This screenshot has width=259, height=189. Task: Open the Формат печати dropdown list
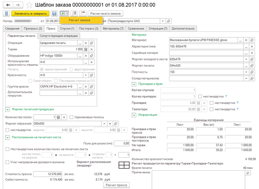[x=246, y=66]
